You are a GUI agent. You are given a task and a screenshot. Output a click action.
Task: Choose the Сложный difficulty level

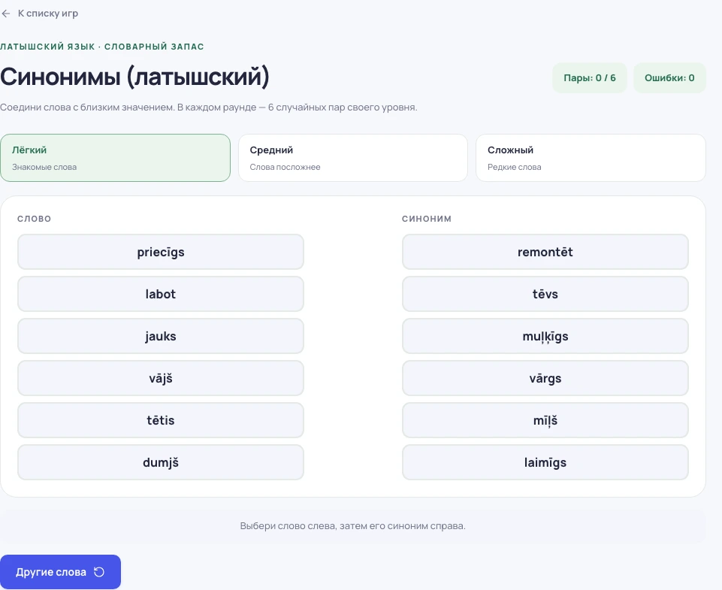pos(591,158)
